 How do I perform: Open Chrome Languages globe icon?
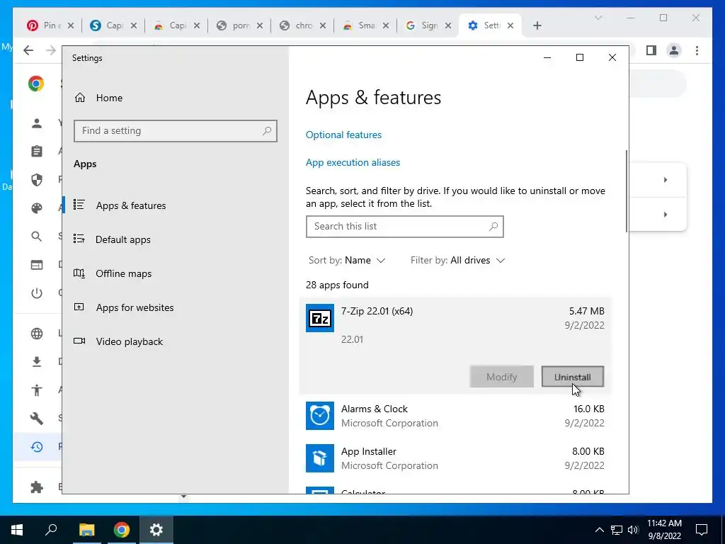coord(37,334)
